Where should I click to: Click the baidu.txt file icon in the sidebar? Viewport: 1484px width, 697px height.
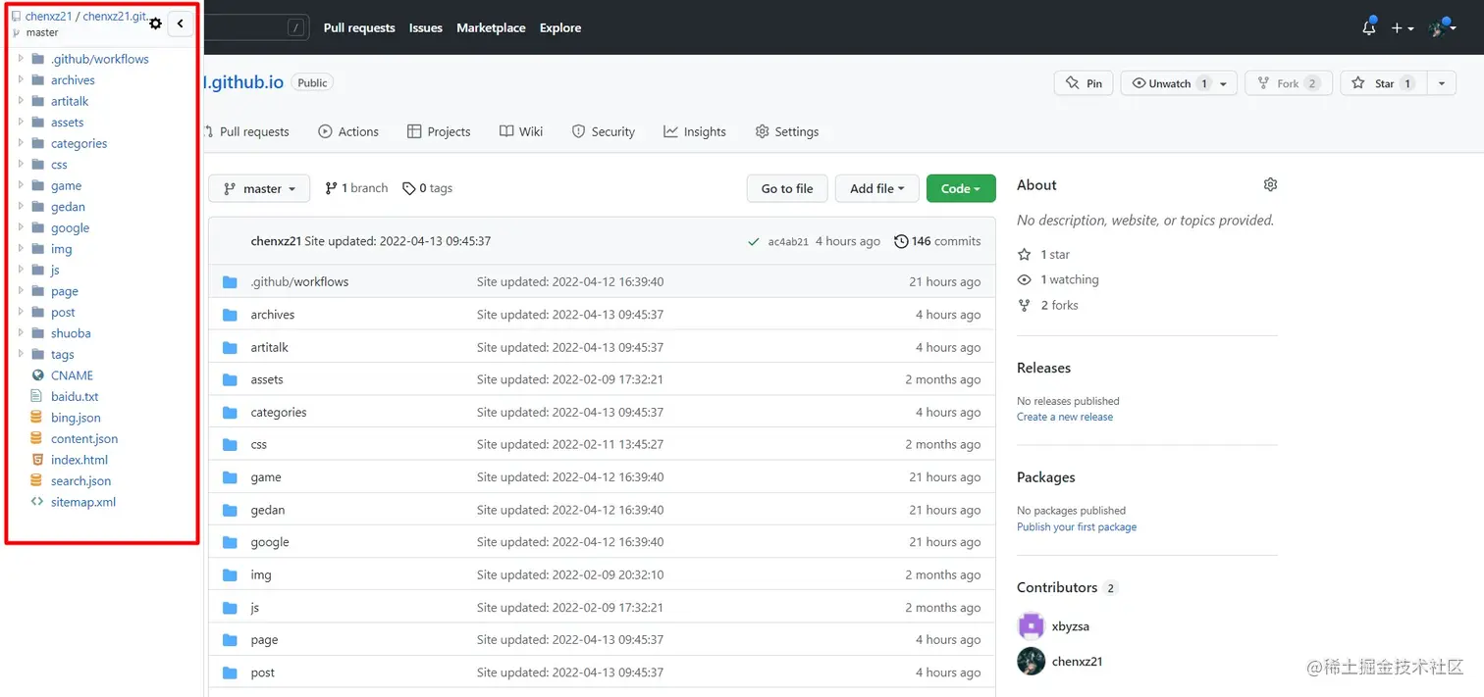point(37,397)
